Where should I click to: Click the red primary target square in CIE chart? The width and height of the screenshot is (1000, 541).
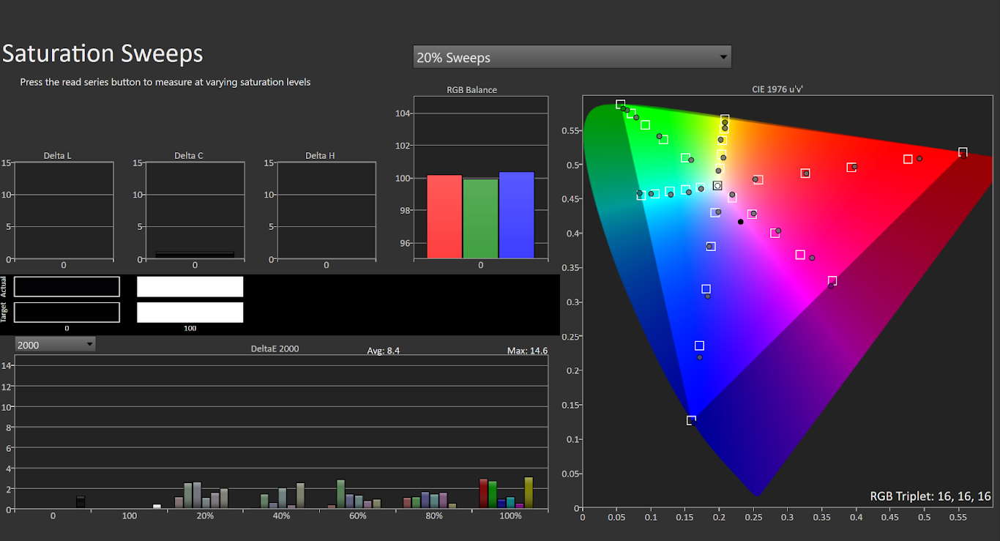[963, 152]
